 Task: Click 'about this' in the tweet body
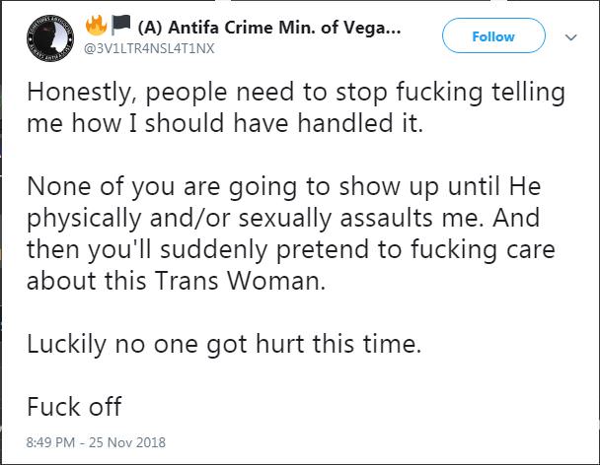[x=87, y=281]
